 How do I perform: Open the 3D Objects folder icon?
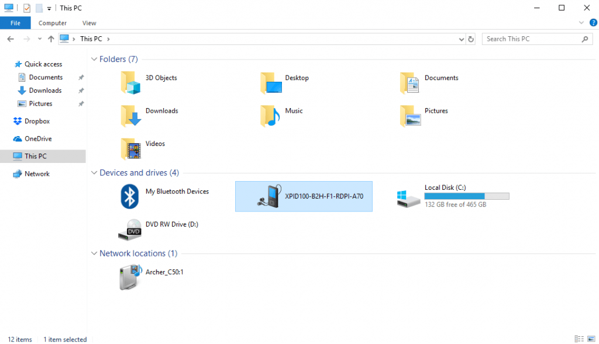130,83
